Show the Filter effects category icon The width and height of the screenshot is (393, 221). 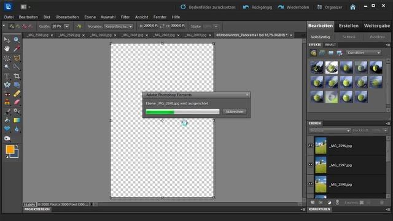pyautogui.click(x=313, y=53)
